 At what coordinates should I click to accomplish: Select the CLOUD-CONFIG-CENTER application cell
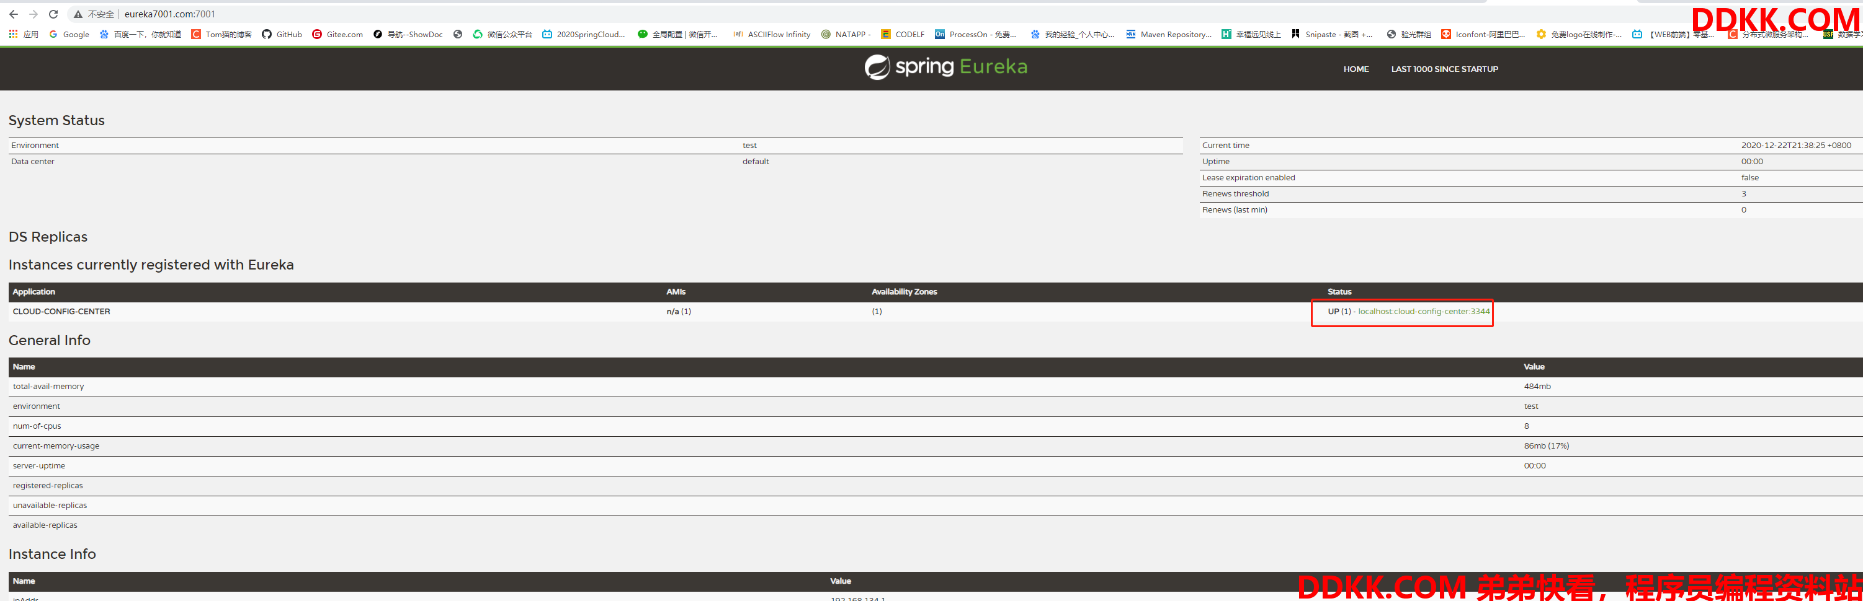(x=61, y=311)
